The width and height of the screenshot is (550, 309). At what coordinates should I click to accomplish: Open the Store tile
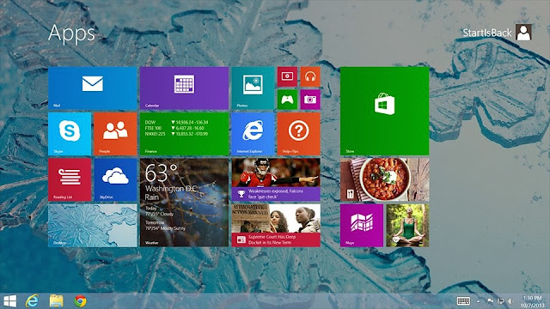pyautogui.click(x=384, y=111)
